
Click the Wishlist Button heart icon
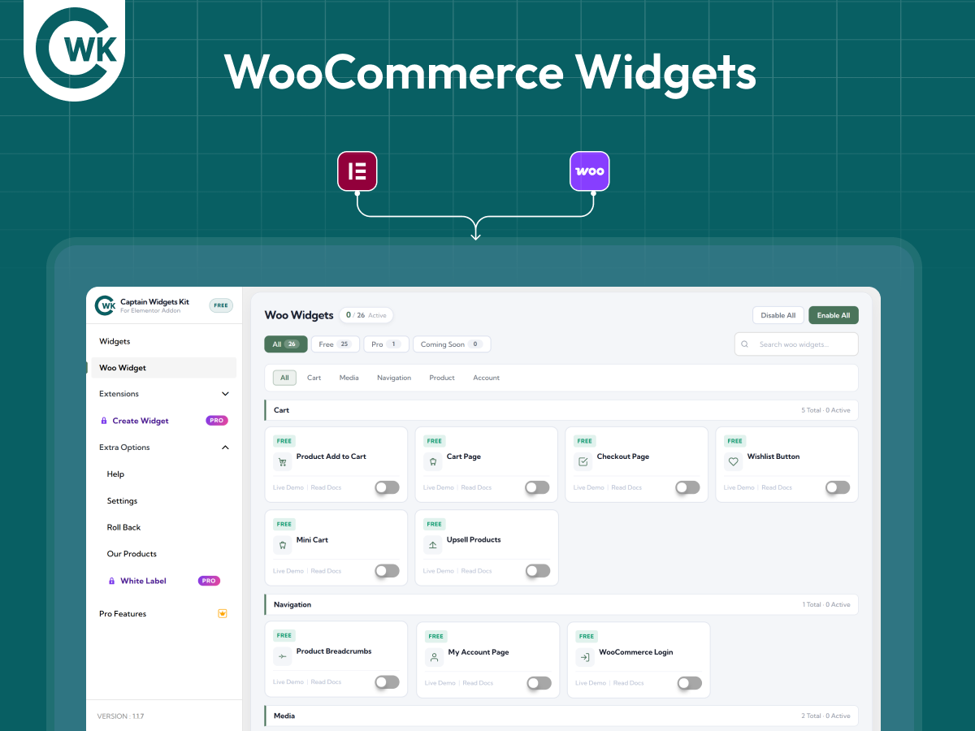(x=733, y=461)
